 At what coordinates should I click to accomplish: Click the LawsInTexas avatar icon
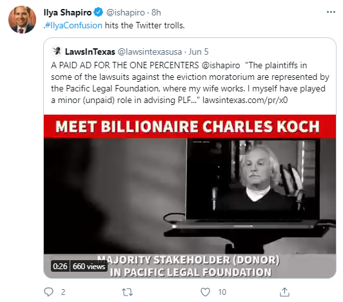pos(57,51)
